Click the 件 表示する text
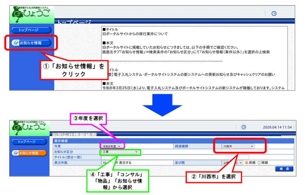The image size is (305, 195). point(123,163)
